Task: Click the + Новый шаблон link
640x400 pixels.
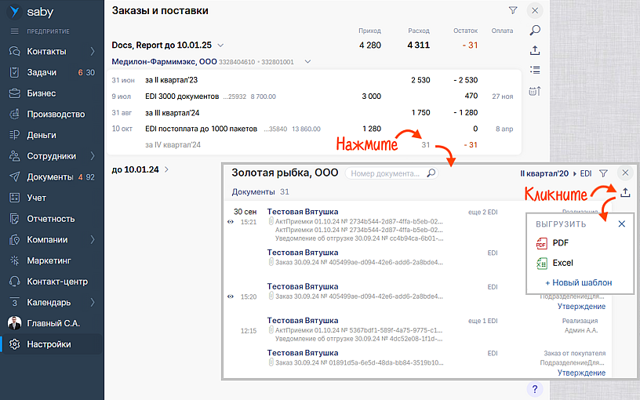Action: click(x=578, y=282)
